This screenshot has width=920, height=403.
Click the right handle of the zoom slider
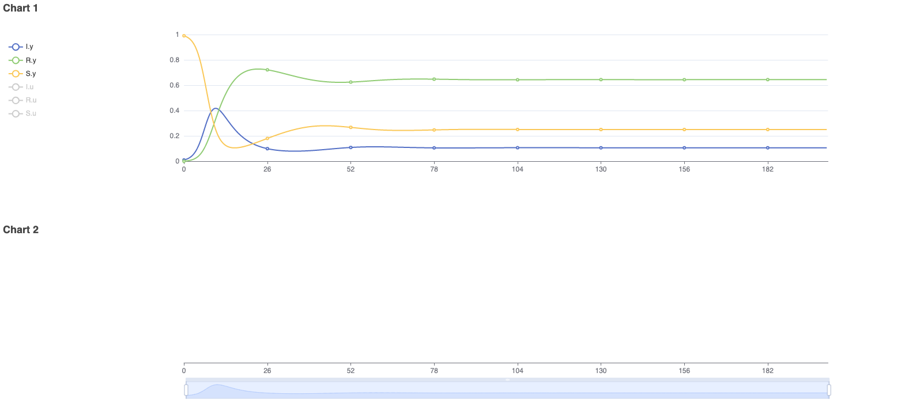829,390
